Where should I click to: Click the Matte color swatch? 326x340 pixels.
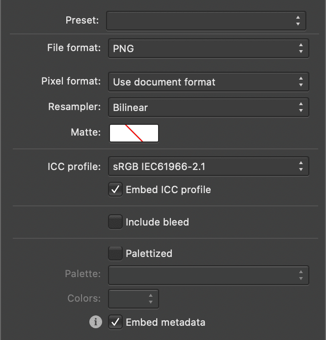pyautogui.click(x=134, y=133)
